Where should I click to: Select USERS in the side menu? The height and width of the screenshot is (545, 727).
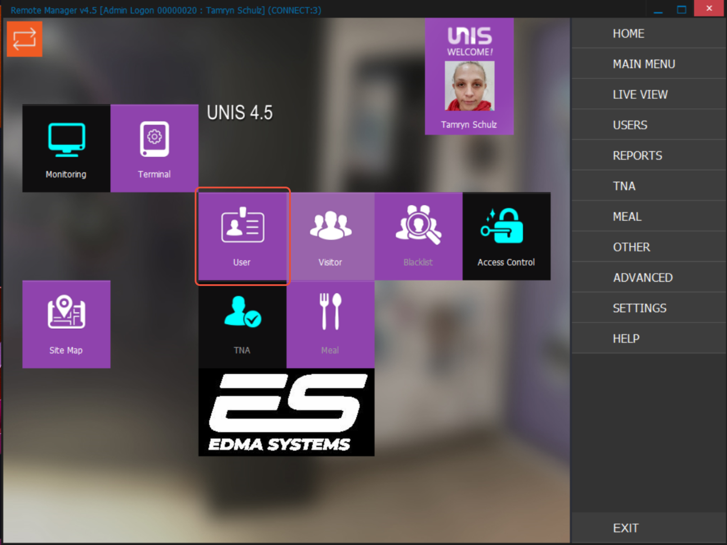(649, 125)
